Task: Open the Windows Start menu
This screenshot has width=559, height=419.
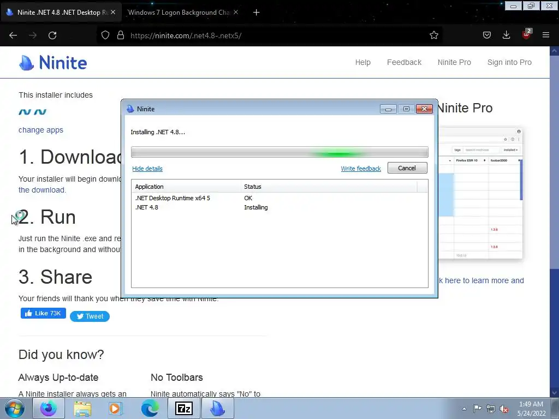Action: pyautogui.click(x=15, y=408)
